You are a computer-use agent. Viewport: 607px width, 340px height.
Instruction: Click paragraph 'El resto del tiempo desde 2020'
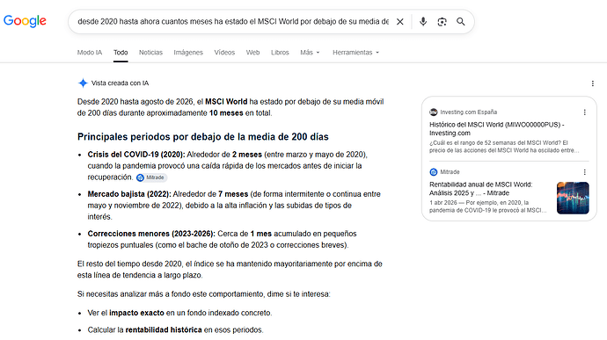(230, 270)
